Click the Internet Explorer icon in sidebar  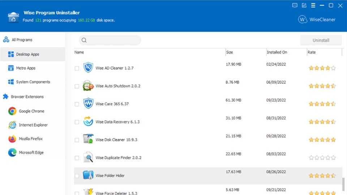[12, 125]
